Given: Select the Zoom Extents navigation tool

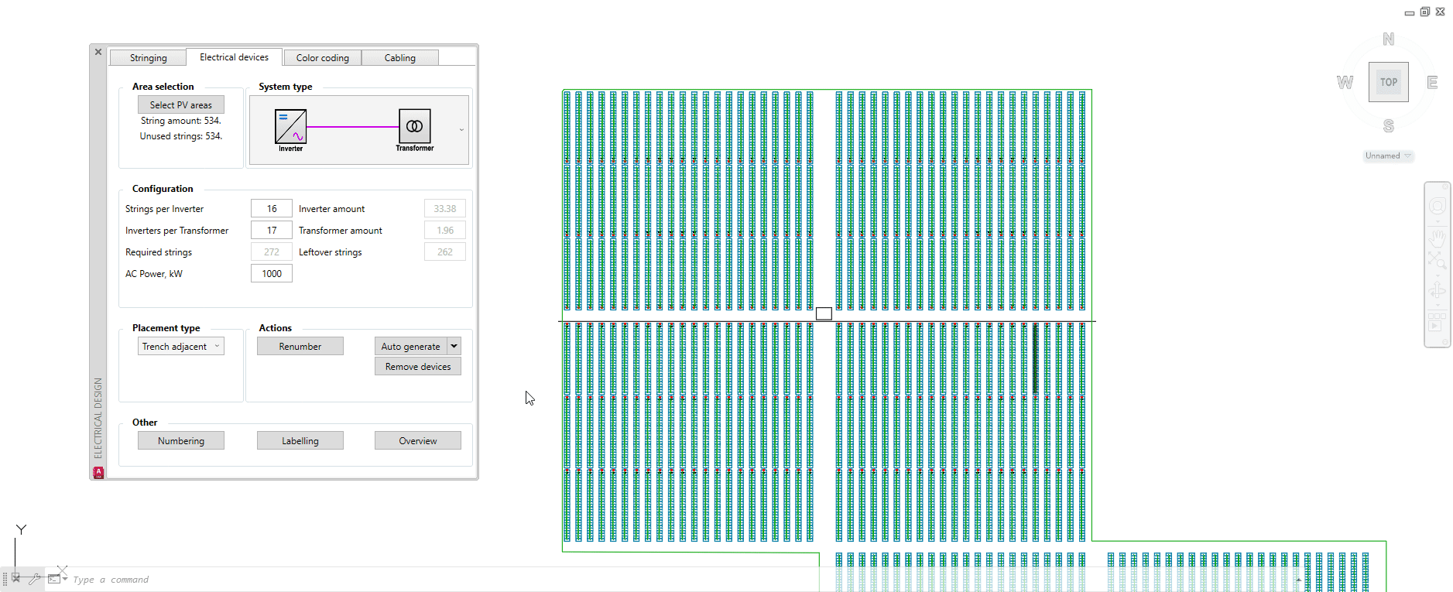Looking at the screenshot, I should pyautogui.click(x=1438, y=262).
